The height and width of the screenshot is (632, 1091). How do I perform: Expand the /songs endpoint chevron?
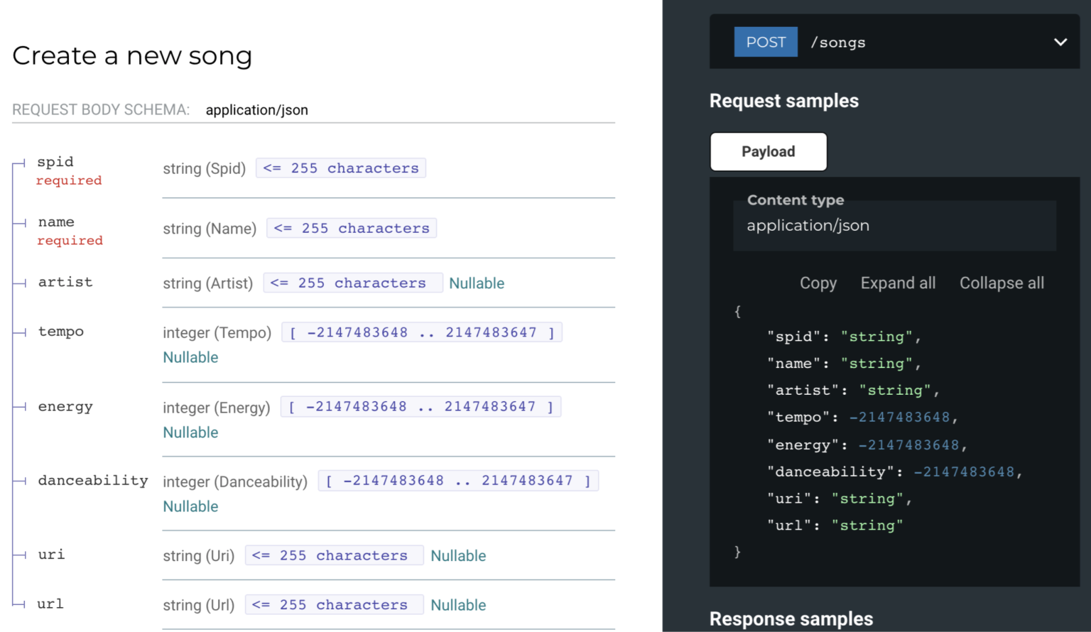pyautogui.click(x=1060, y=42)
